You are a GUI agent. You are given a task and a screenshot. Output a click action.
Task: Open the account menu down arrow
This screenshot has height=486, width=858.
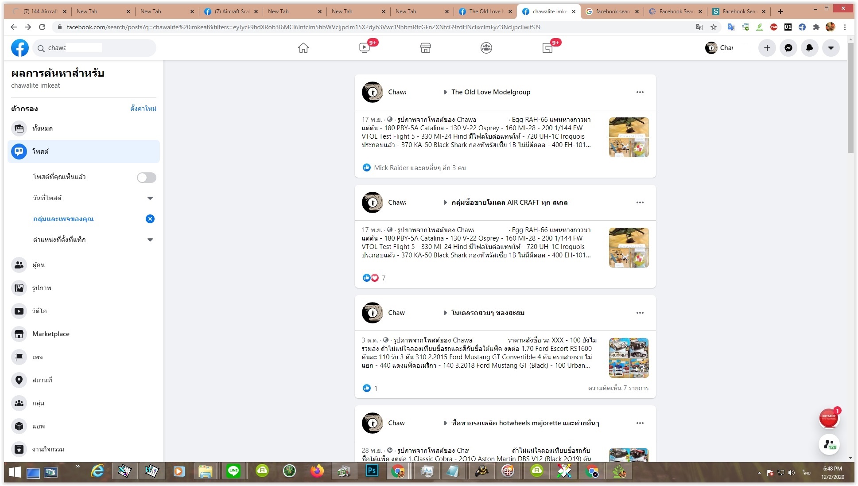point(831,48)
